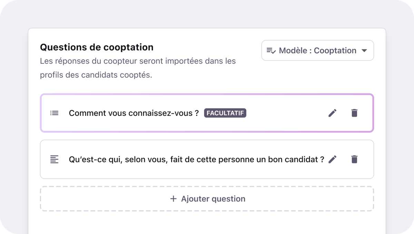Click the dashed Ajouter question area
The width and height of the screenshot is (414, 234).
click(207, 199)
